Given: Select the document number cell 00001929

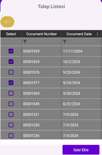Looking at the screenshot, I should pos(42,51).
